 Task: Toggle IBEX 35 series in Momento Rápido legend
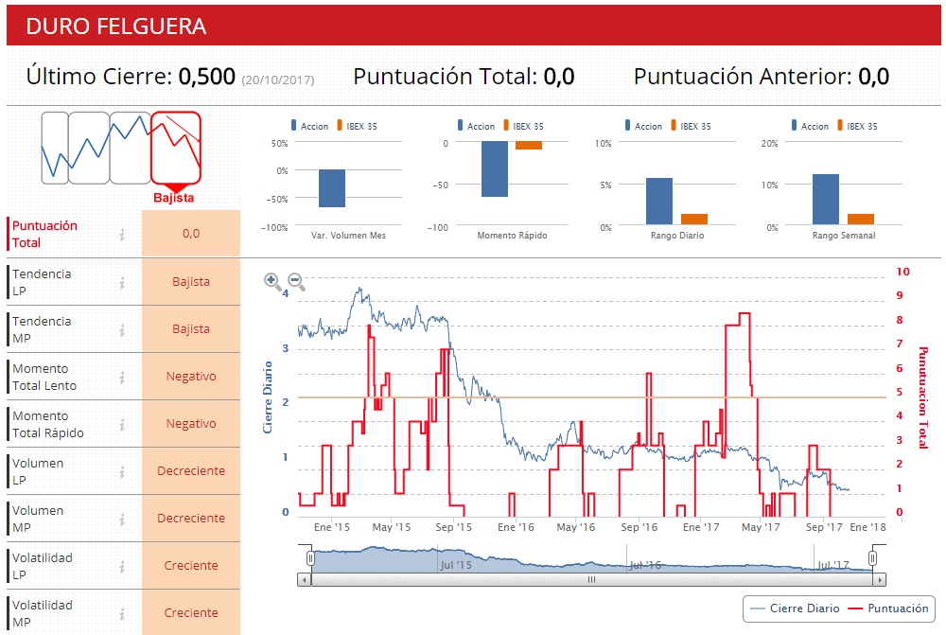coord(524,126)
